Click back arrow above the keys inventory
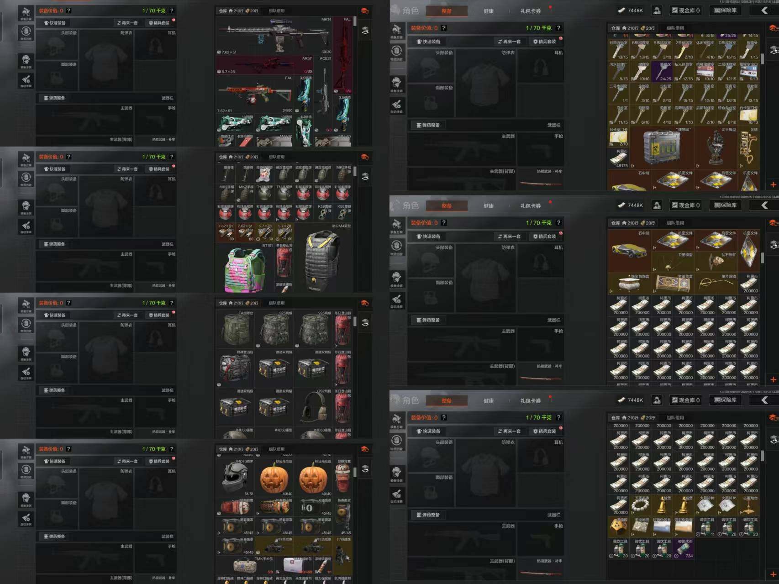The width and height of the screenshot is (779, 584). (764, 11)
